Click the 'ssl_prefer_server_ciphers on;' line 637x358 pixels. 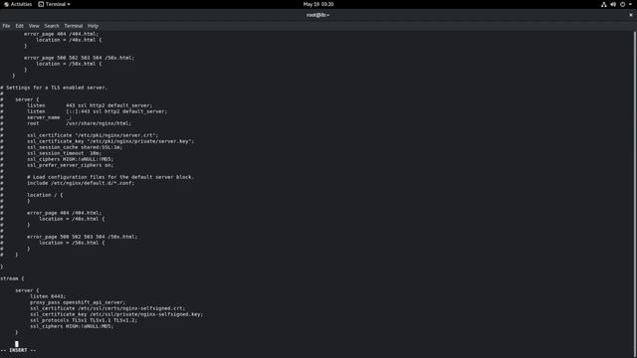click(x=71, y=165)
